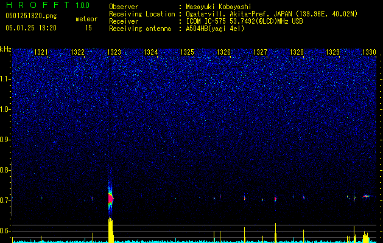Click the name Masayuki Kobayashi
Screen dimensions: 383x243
tap(219, 7)
